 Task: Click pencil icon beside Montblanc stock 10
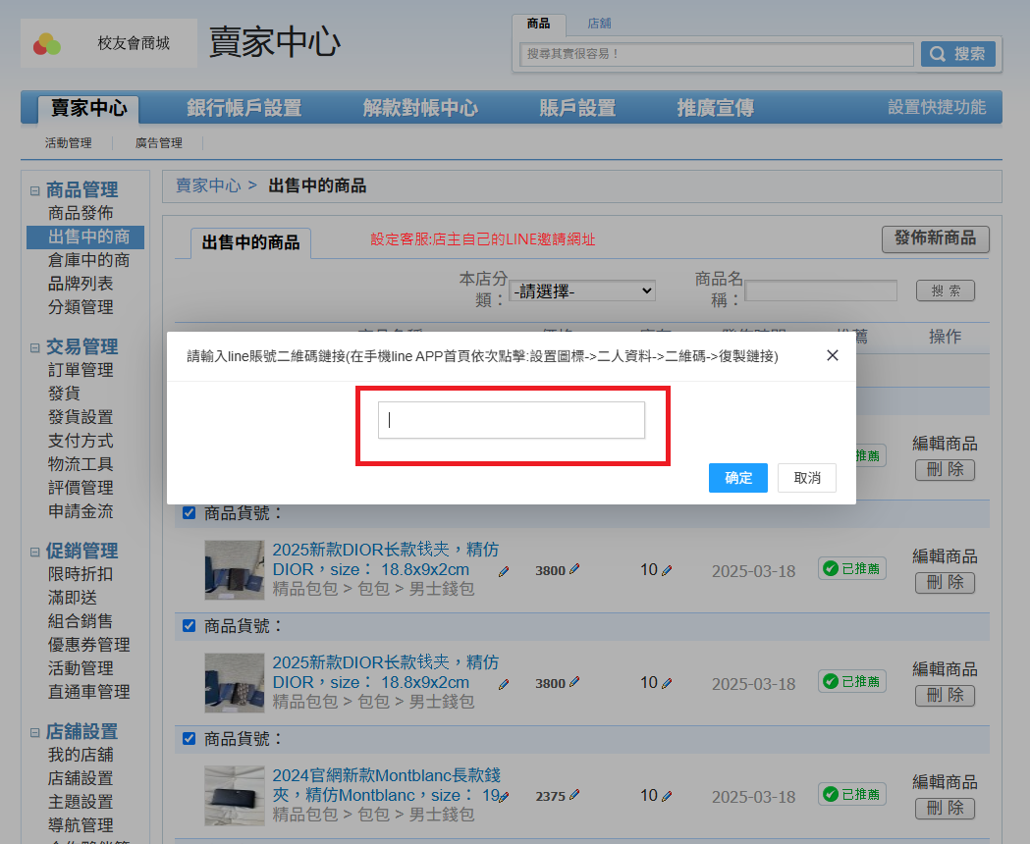(x=667, y=796)
